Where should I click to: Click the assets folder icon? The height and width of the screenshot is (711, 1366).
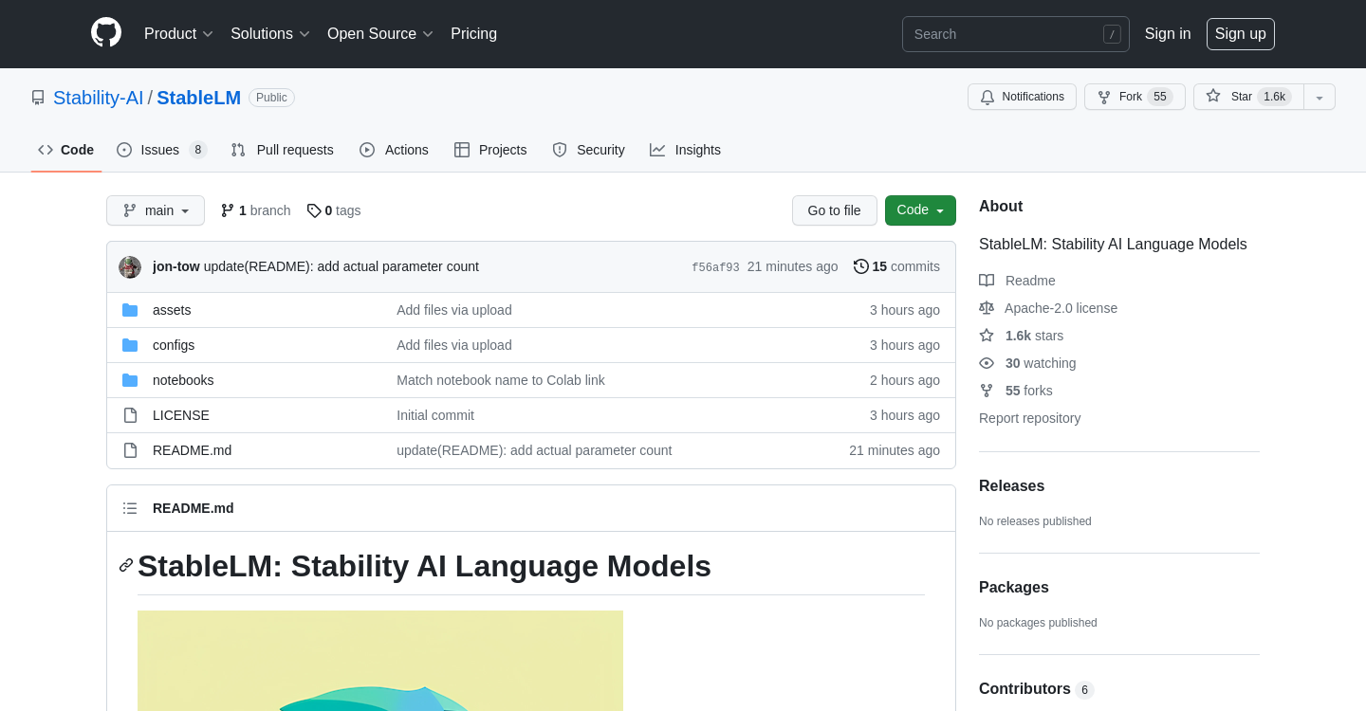130,310
